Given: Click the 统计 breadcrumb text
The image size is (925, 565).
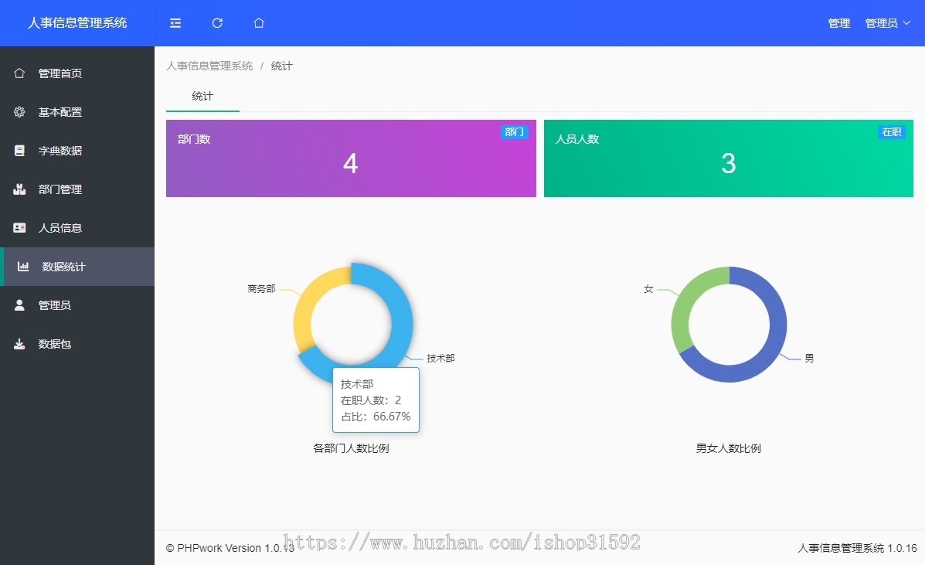Looking at the screenshot, I should point(281,66).
